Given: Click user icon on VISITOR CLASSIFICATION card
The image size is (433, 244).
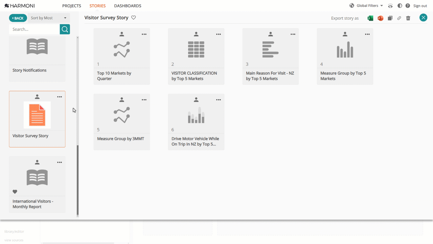Looking at the screenshot, I should point(196,34).
